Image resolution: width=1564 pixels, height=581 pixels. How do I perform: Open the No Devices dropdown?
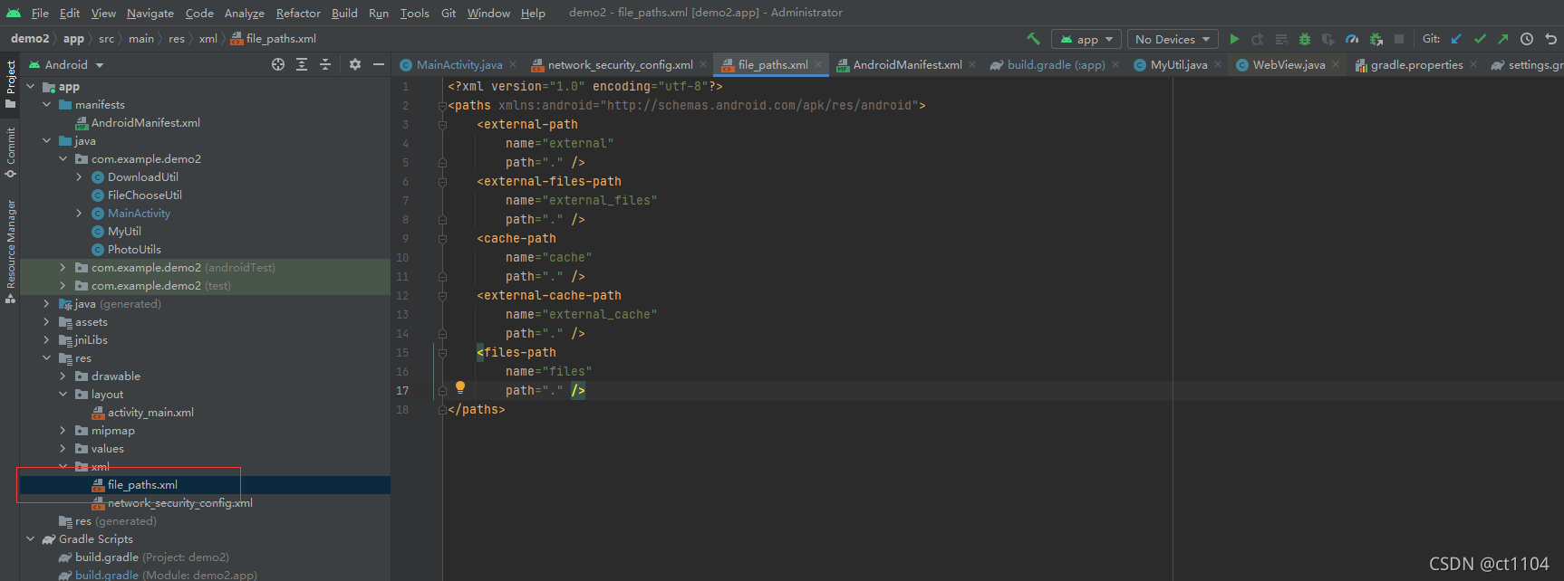click(1173, 39)
